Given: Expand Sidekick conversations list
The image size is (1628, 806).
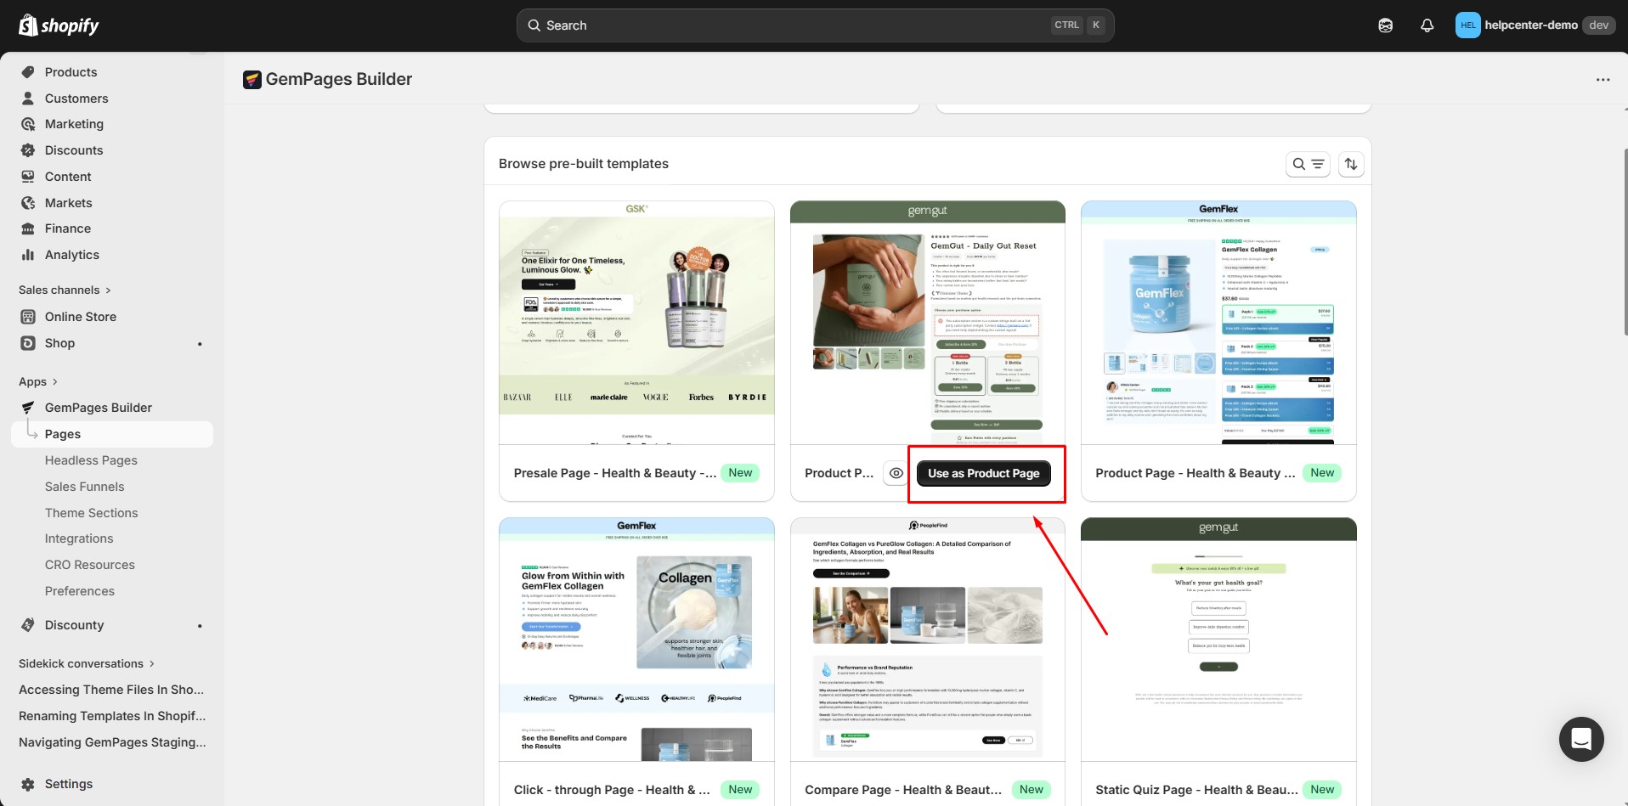Looking at the screenshot, I should tap(151, 663).
